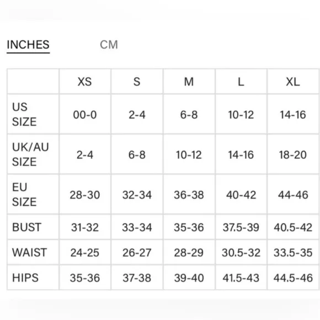Click the 00-0 US size cell
The height and width of the screenshot is (320, 320).
(85, 115)
